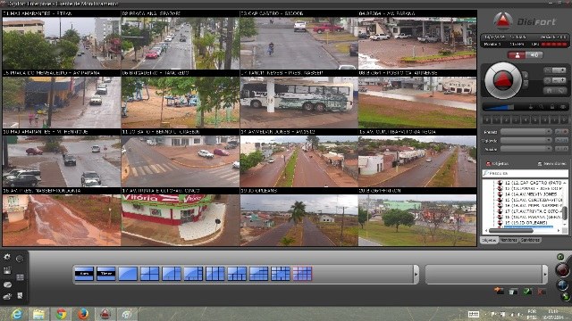Click the PTZ wiper icon beside home
Image resolution: width=572 pixels, height=321 pixels.
pos(561,90)
